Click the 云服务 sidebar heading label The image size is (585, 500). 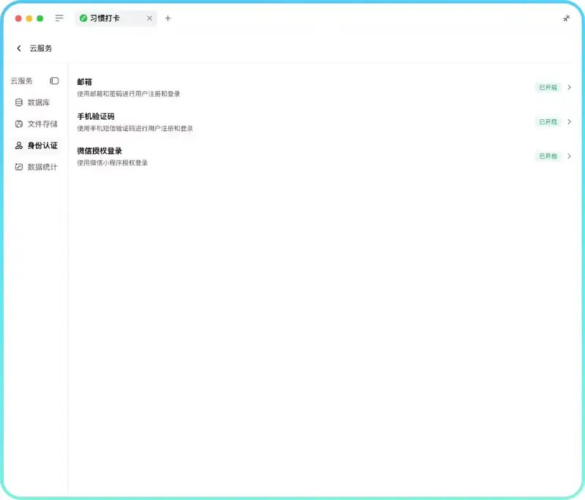[x=22, y=81]
